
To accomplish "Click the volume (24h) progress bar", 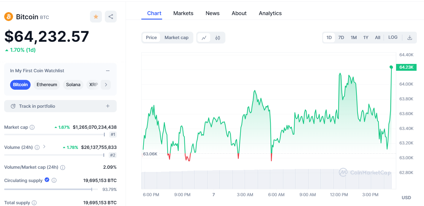I will (x=54, y=155).
